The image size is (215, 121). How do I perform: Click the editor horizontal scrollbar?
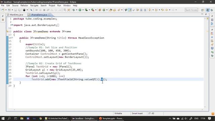108,110
